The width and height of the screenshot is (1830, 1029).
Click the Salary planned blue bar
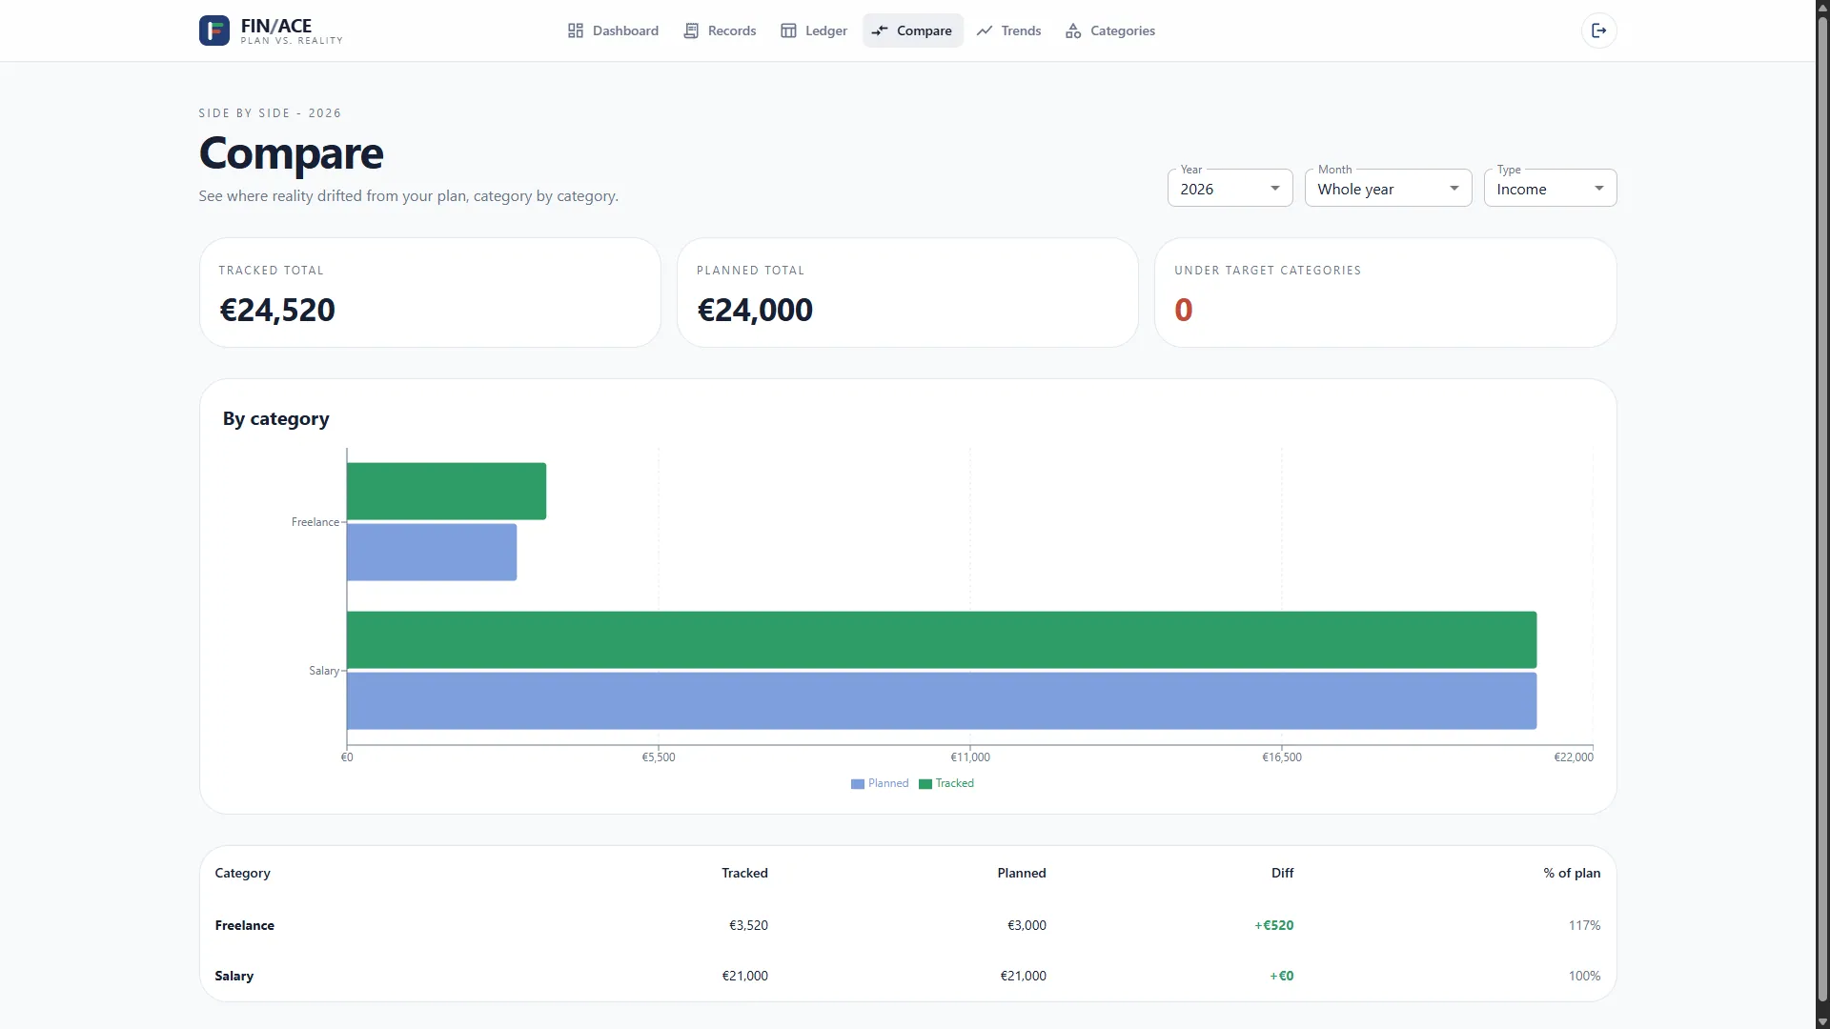point(942,700)
